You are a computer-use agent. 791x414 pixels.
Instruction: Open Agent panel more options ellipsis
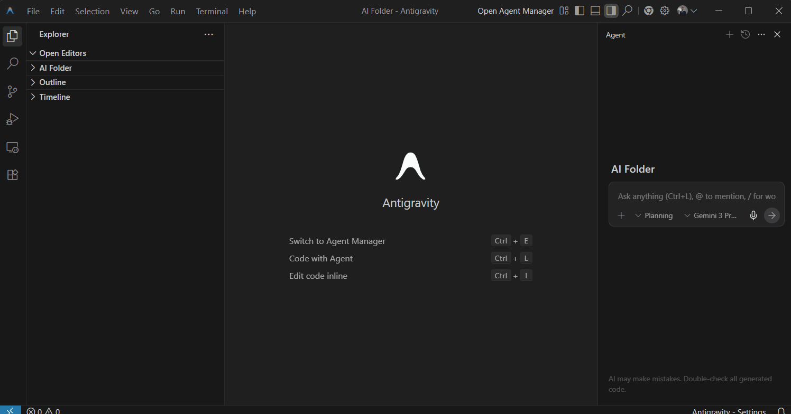[x=761, y=34]
